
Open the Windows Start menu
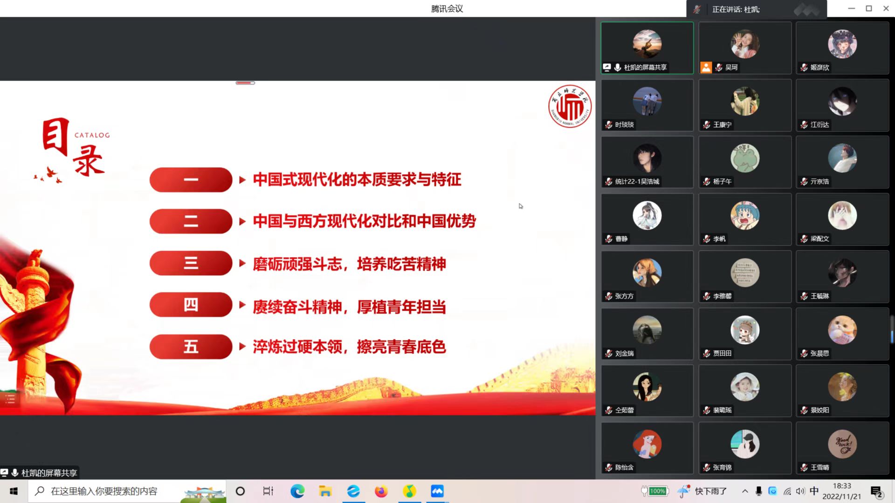coord(14,491)
